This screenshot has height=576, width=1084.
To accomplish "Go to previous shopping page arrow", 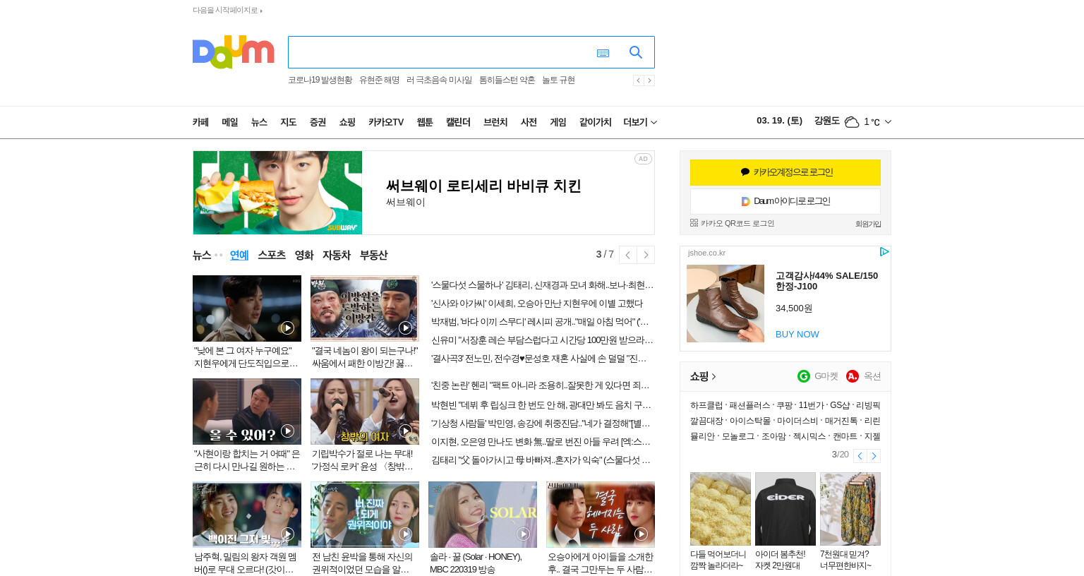I will [860, 456].
